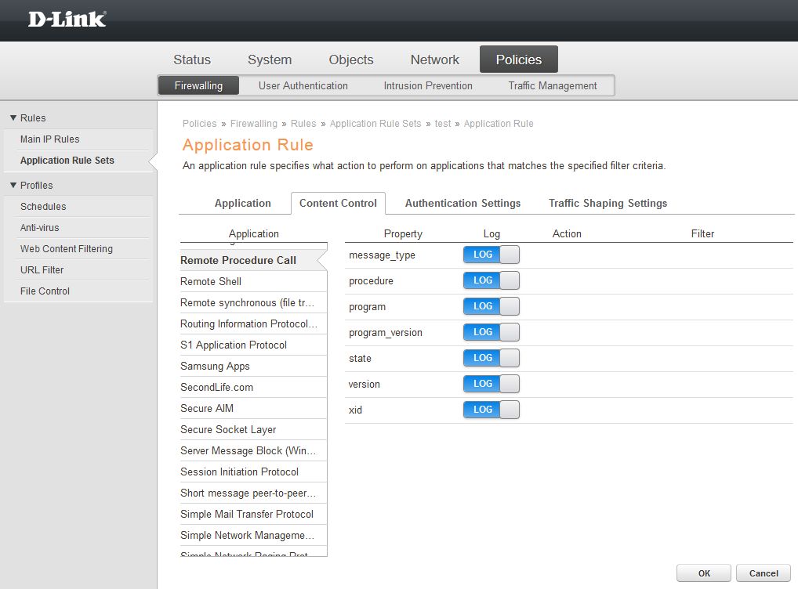The height and width of the screenshot is (589, 798).
Task: Open Traffic Shaping Settings tab
Action: [608, 203]
